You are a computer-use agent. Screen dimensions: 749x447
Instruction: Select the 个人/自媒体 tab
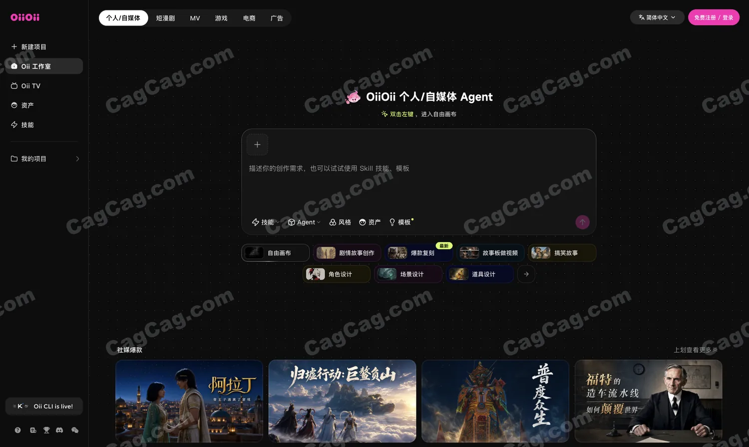(123, 18)
